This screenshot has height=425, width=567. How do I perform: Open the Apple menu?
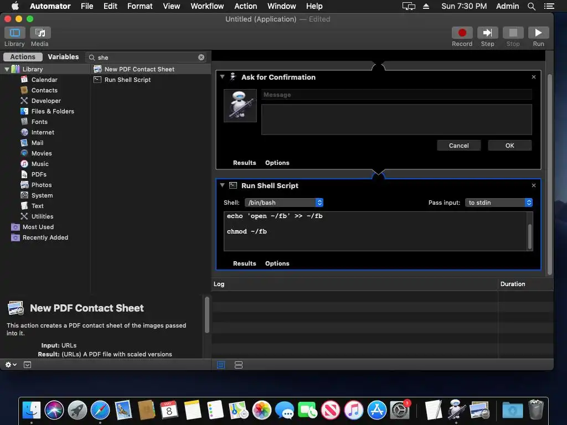tap(15, 6)
